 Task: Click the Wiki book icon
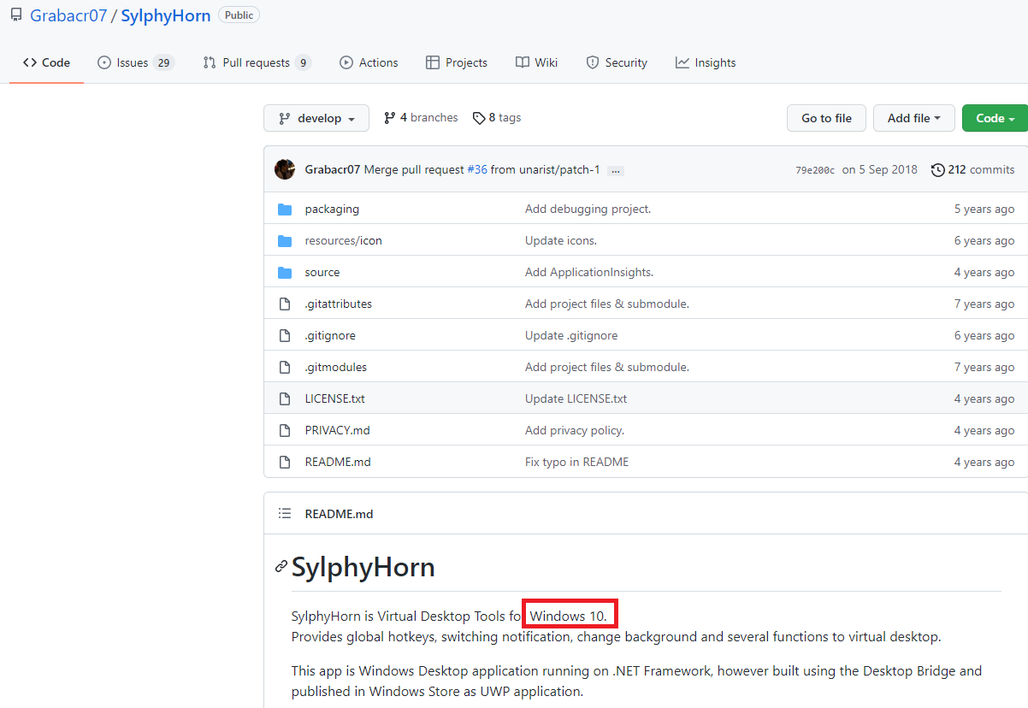click(x=523, y=62)
